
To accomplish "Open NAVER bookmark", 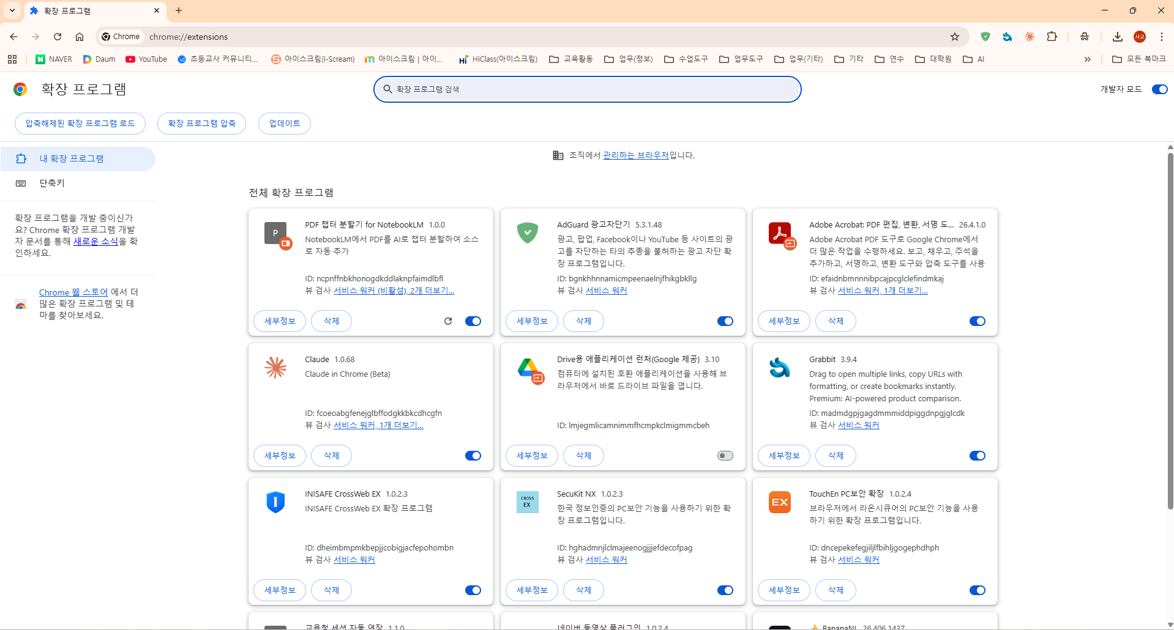I will tap(54, 59).
